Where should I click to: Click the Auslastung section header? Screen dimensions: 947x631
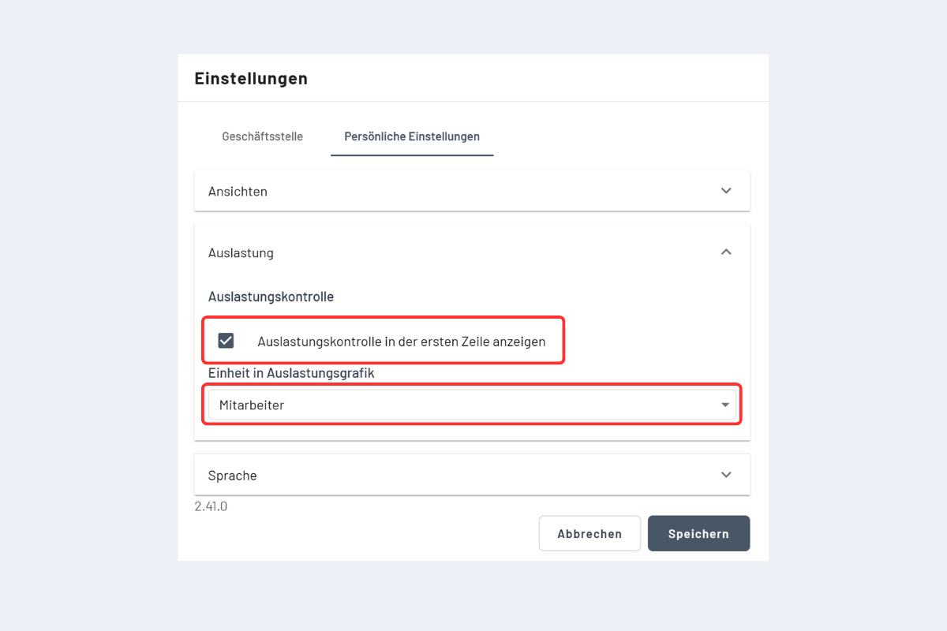coord(241,253)
